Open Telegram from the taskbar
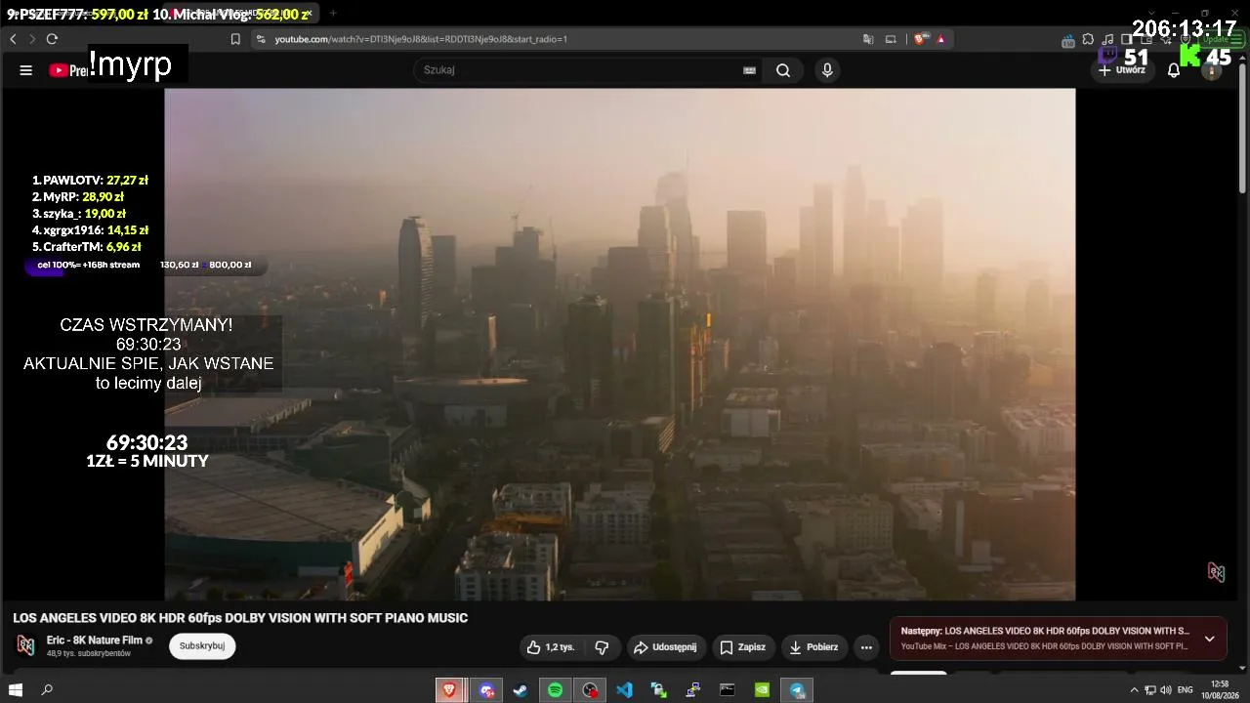The image size is (1250, 703). 797,690
